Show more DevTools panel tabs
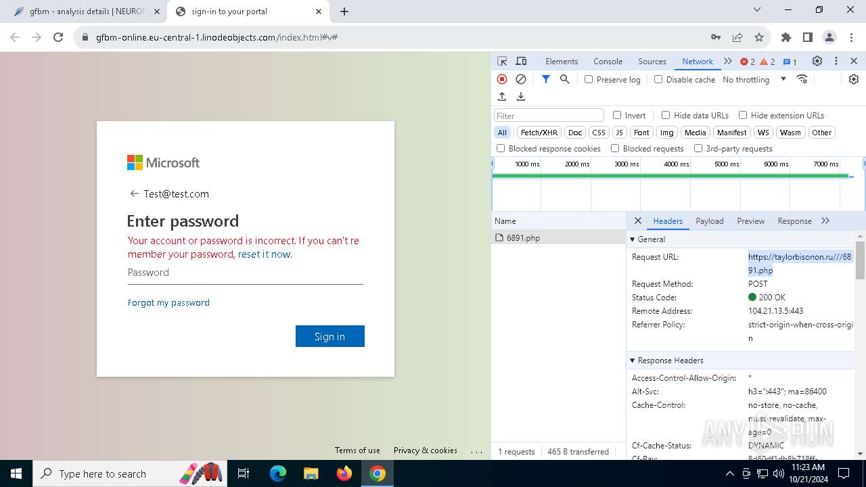This screenshot has width=866, height=487. [x=728, y=61]
